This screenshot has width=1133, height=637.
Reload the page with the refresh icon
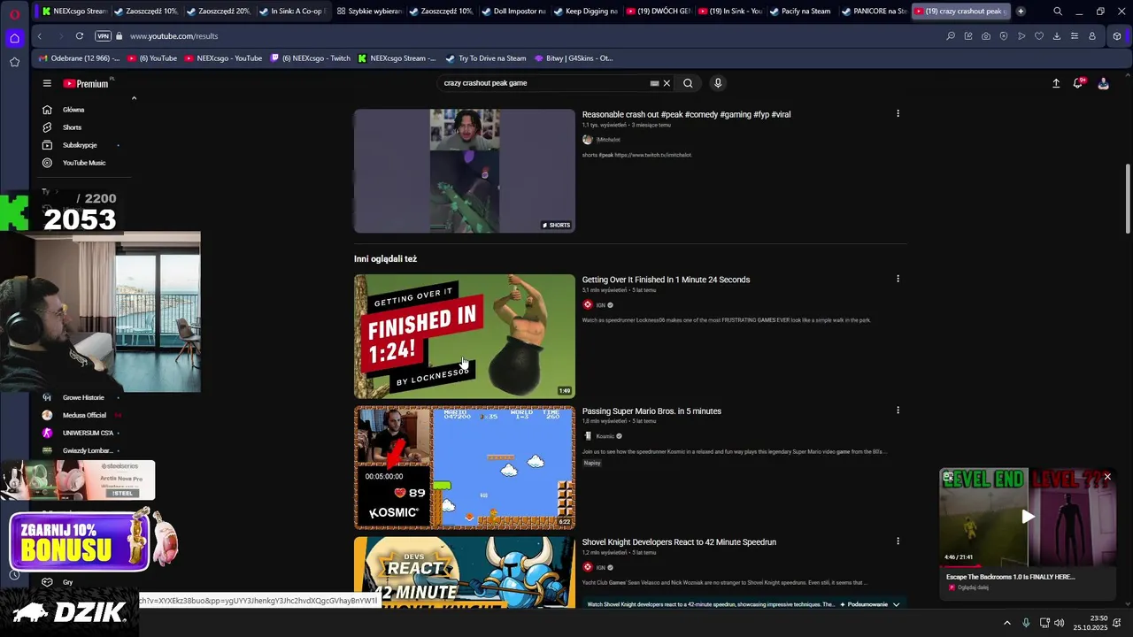tap(79, 36)
